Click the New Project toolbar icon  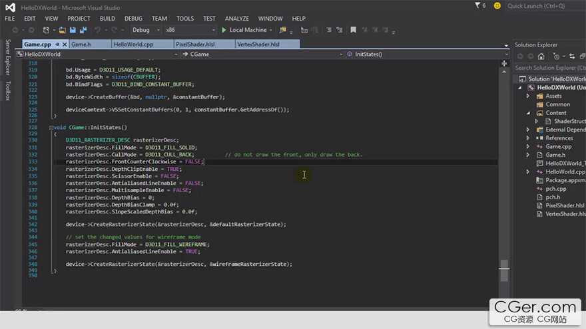[x=46, y=30]
